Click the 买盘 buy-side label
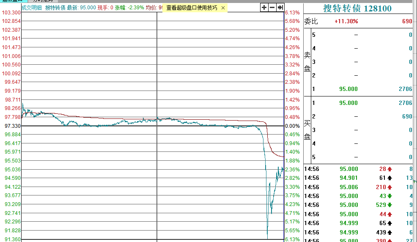The height and width of the screenshot is (242, 417). click(x=307, y=130)
